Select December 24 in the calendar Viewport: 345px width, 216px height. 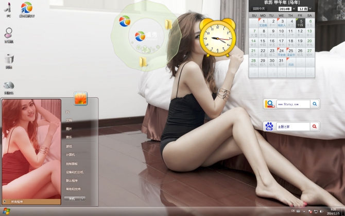point(282,52)
